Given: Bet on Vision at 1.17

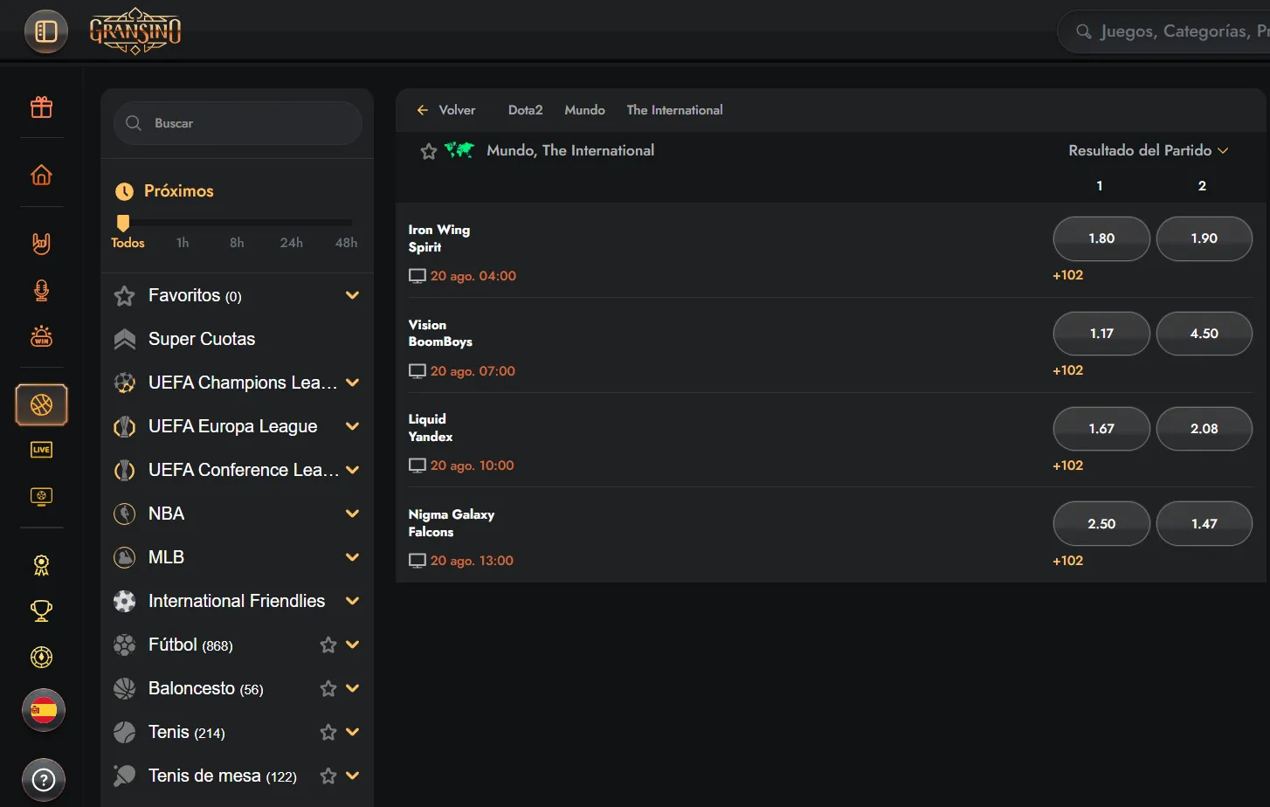Looking at the screenshot, I should point(1101,334).
